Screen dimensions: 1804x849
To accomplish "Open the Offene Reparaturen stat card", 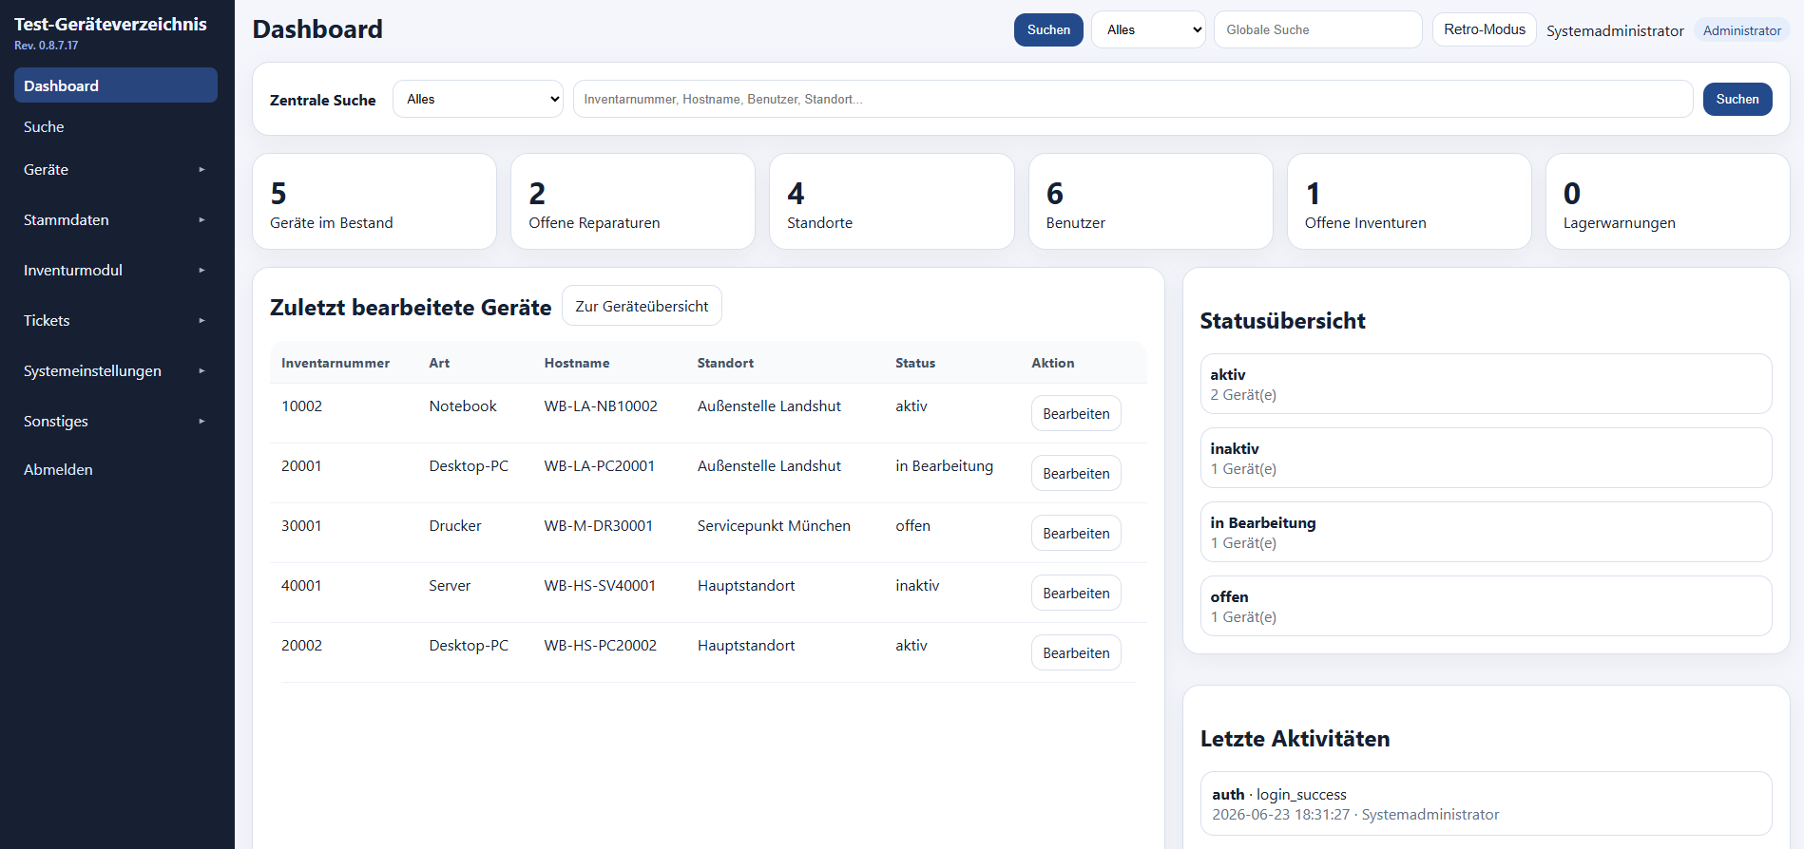I will [x=633, y=201].
